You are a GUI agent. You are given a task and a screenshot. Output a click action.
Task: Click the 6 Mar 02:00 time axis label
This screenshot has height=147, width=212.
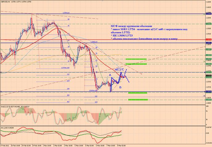tap(89, 146)
